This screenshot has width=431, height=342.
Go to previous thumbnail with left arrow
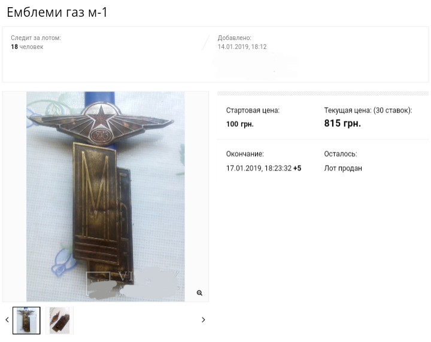(7, 320)
